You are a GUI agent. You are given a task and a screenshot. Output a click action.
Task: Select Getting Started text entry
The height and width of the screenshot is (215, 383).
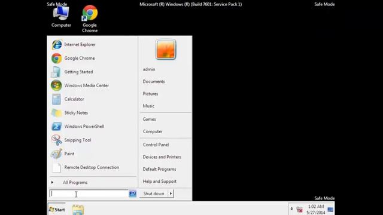click(78, 72)
